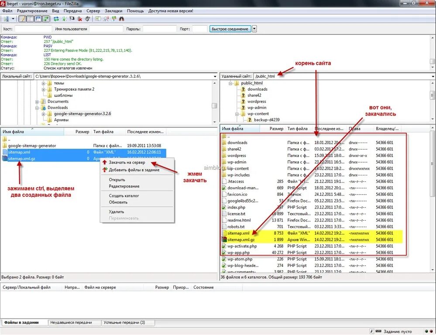
Task: Expand google-sitemap-generator.3.2.6 tree node
Action: pos(43,114)
